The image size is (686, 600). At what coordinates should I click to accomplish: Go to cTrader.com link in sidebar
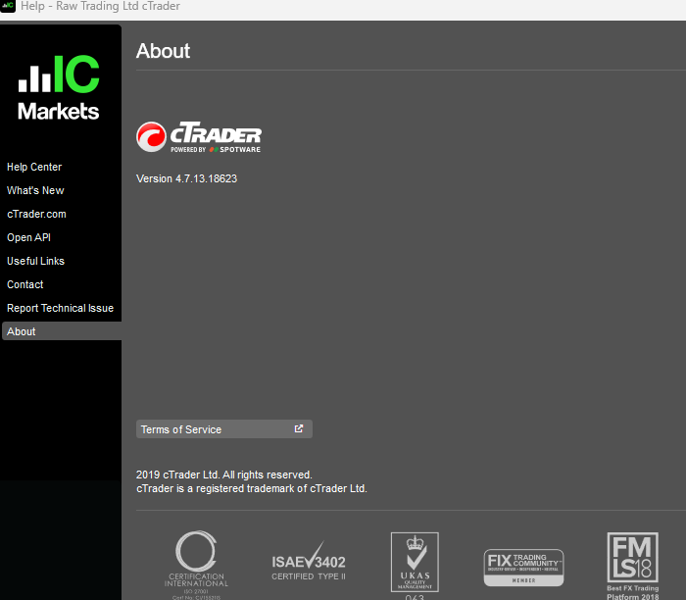(x=36, y=214)
